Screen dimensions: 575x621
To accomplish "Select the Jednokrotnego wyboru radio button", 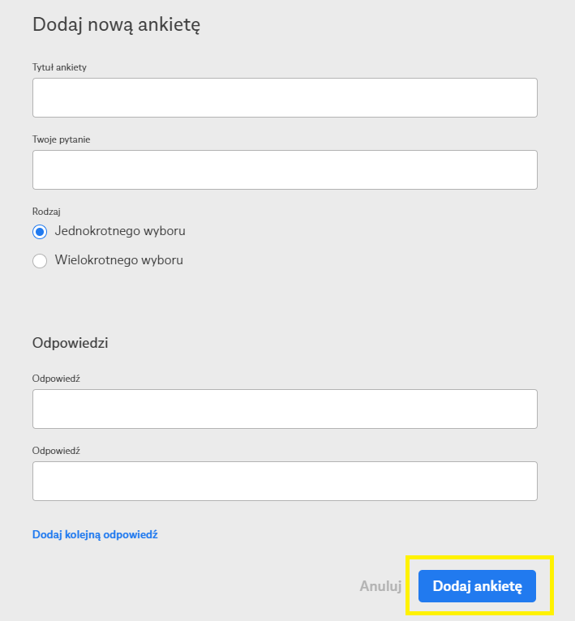I will (x=40, y=232).
